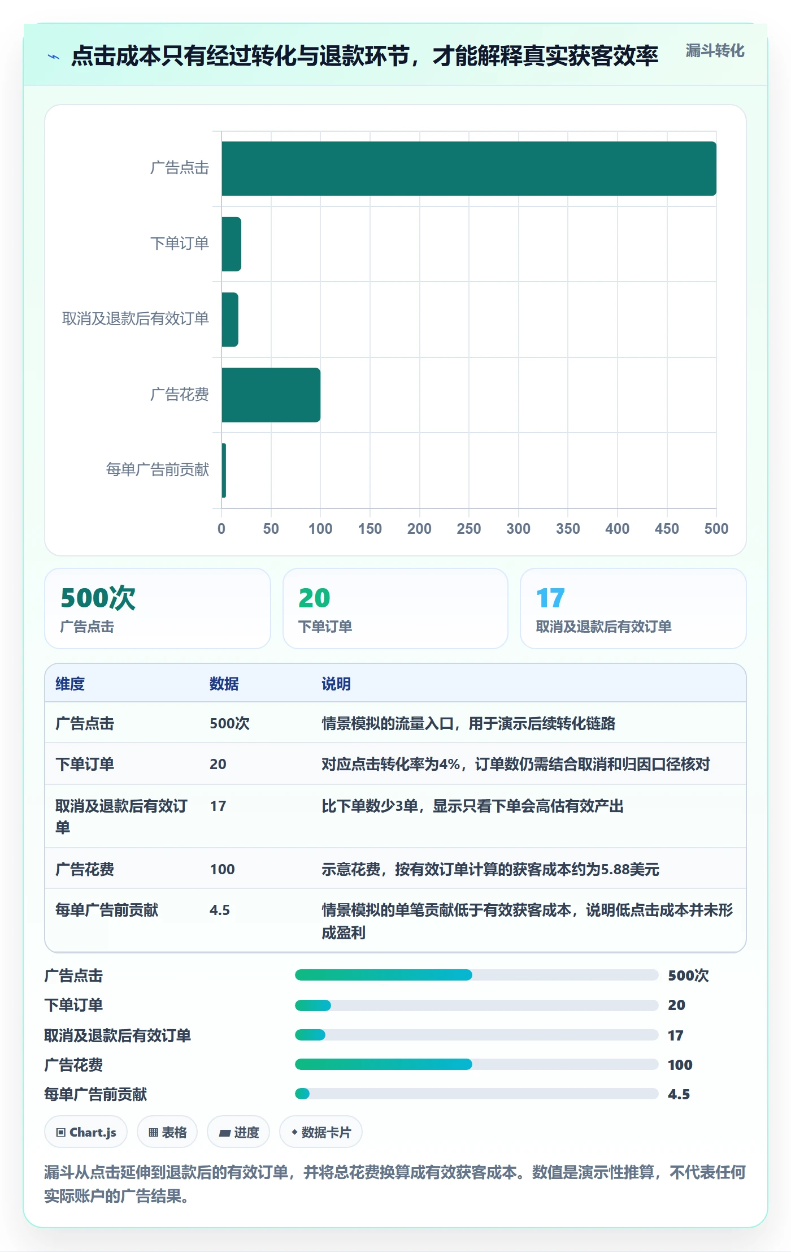Select the 数据卡片 chip
This screenshot has width=791, height=1252.
321,1132
